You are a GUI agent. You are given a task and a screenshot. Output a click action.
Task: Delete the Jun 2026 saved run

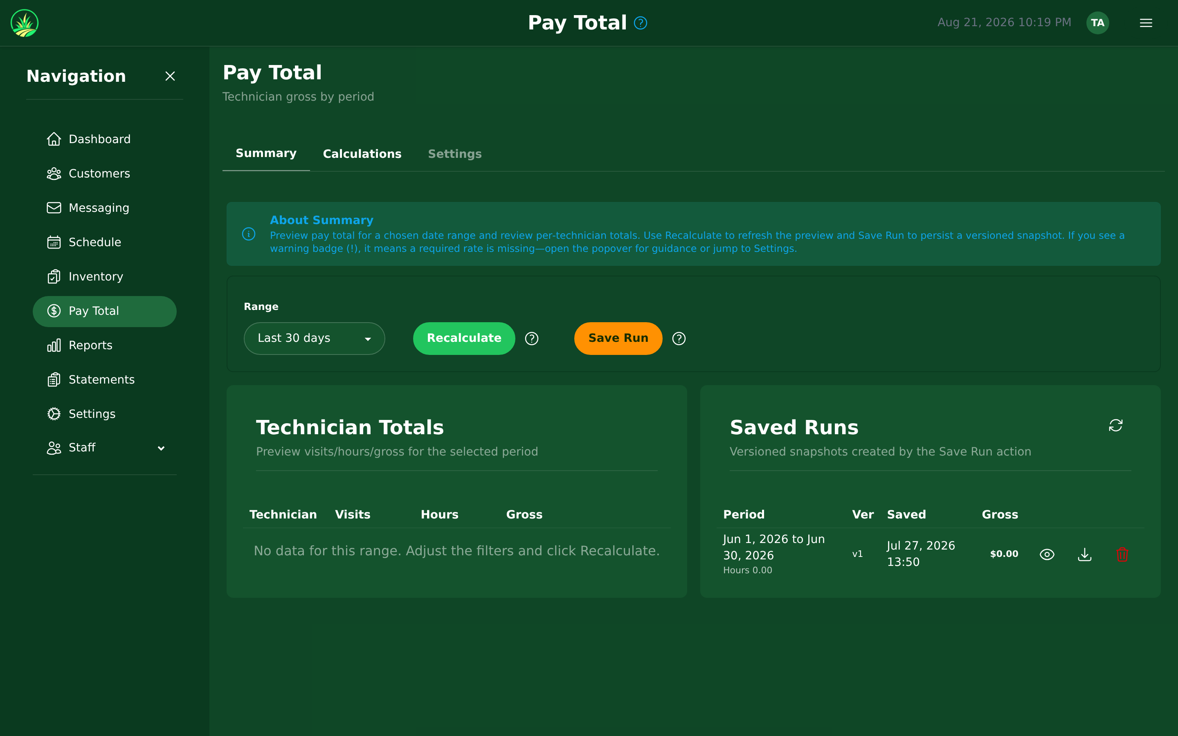(x=1122, y=554)
